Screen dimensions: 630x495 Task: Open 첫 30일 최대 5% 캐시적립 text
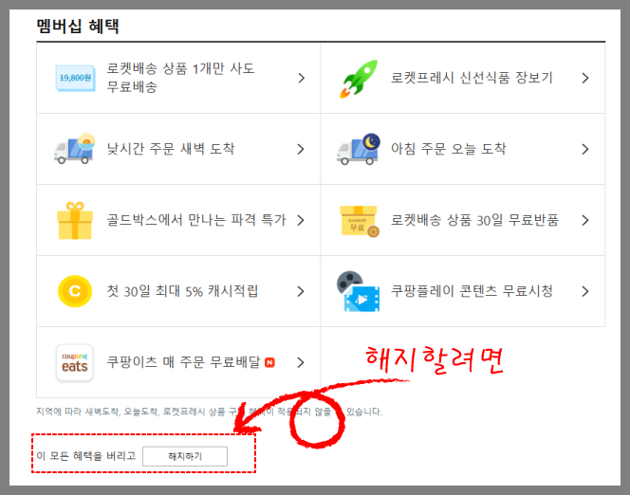tap(182, 291)
